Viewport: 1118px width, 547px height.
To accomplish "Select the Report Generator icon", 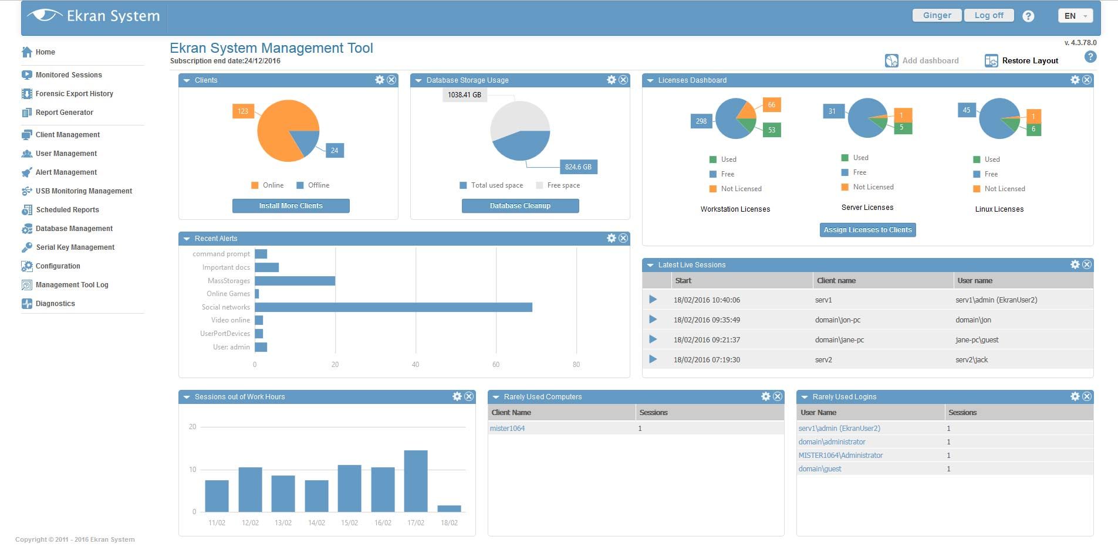I will 27,113.
